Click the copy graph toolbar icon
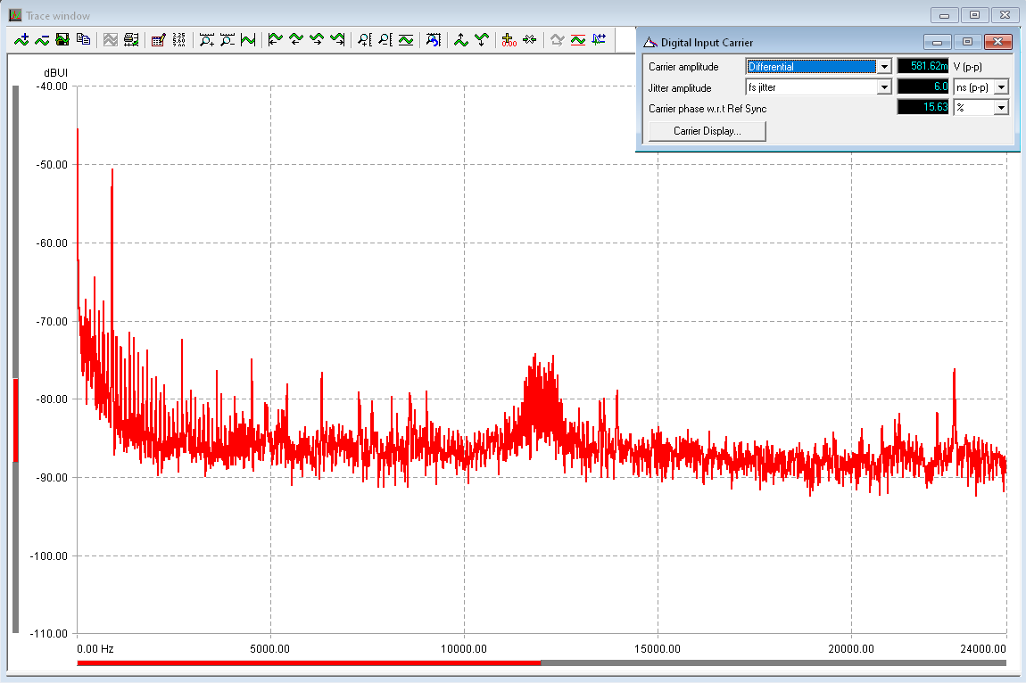This screenshot has width=1026, height=683. tap(83, 39)
